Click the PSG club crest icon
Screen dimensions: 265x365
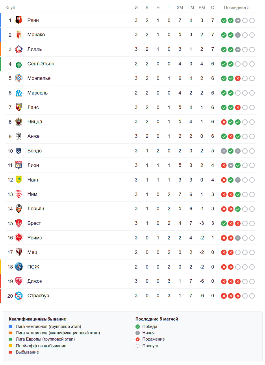coord(19,267)
